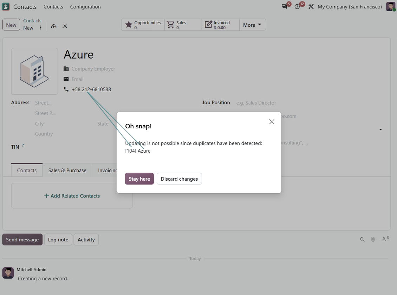This screenshot has height=295, width=397.
Task: Close the Oh snap dialog
Action: [x=272, y=122]
